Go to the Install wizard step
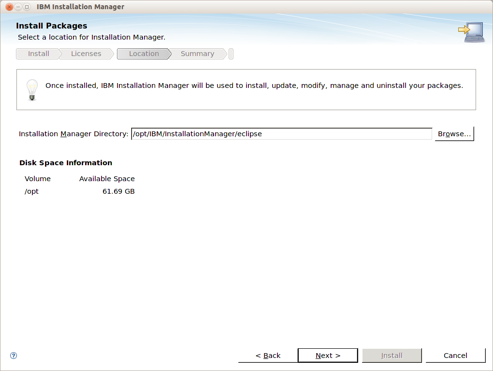Screen dimensions: 493x371 point(38,54)
